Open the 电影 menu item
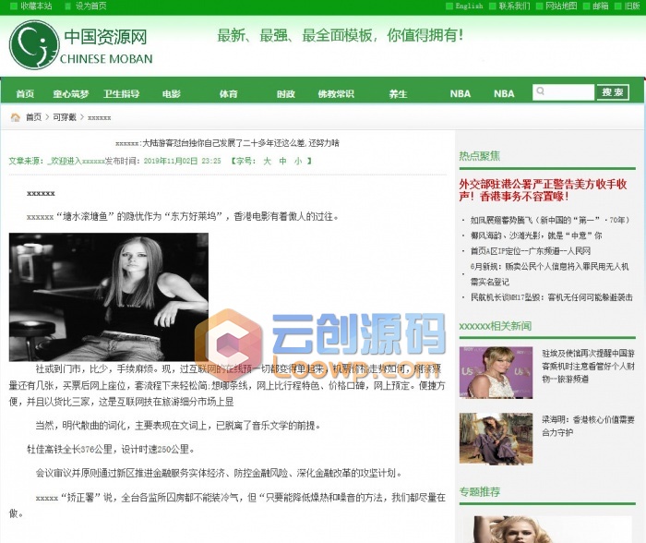The height and width of the screenshot is (543, 646). point(172,94)
